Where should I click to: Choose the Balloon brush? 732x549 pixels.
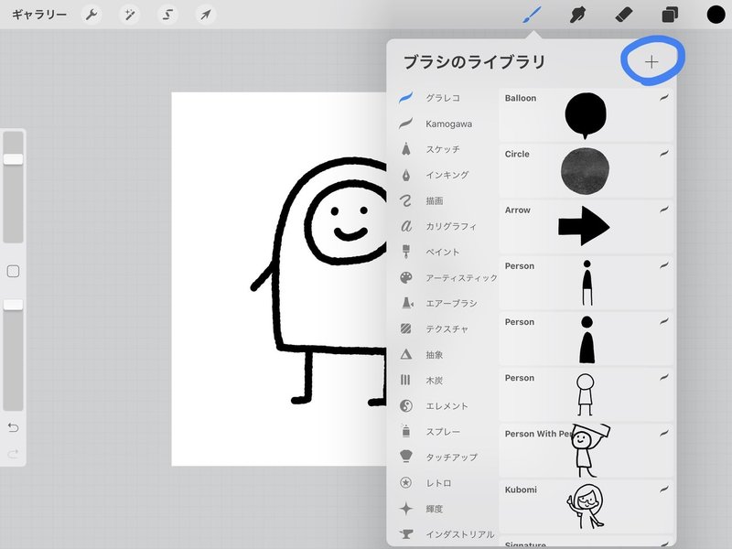pos(587,115)
